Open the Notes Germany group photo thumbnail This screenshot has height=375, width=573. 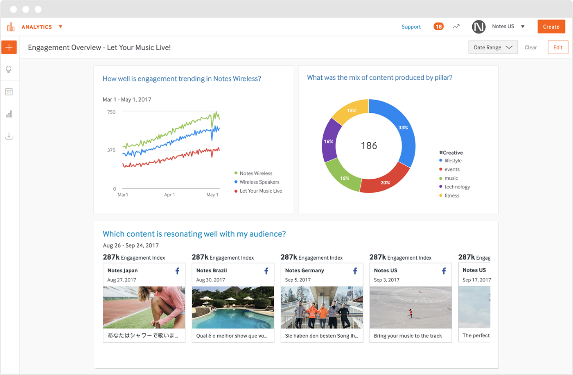point(322,308)
